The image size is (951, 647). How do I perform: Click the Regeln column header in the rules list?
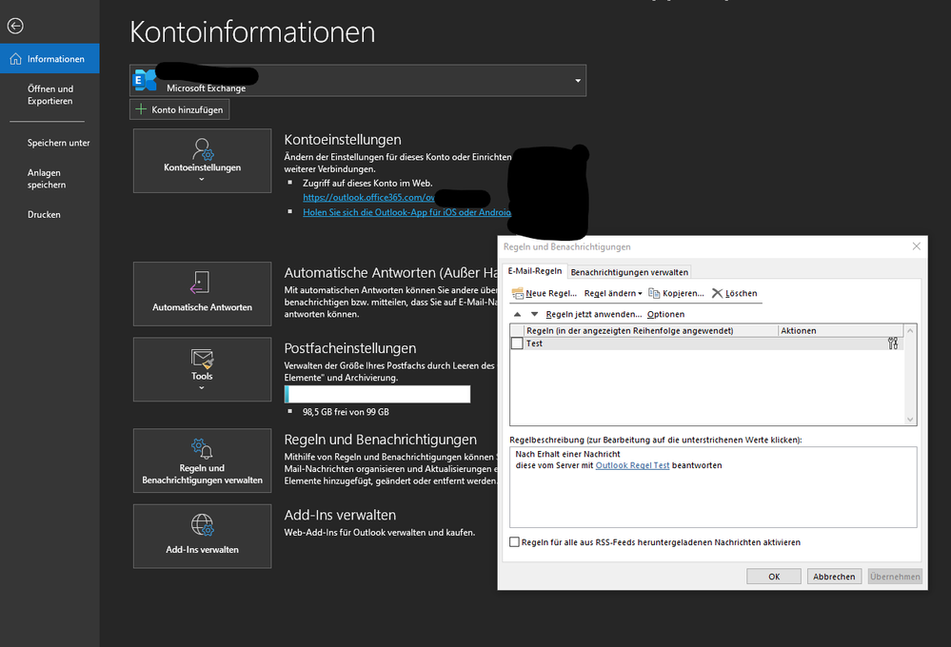pyautogui.click(x=651, y=330)
